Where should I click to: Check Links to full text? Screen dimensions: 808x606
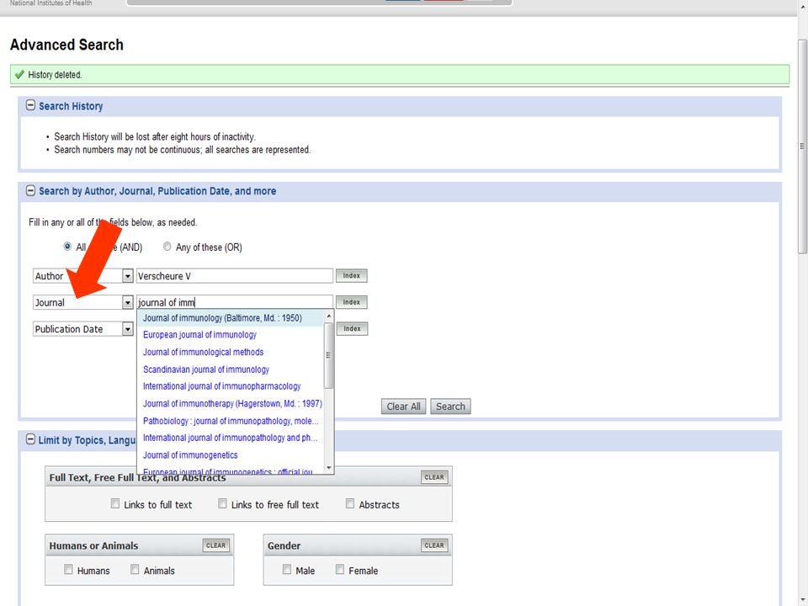pyautogui.click(x=115, y=503)
